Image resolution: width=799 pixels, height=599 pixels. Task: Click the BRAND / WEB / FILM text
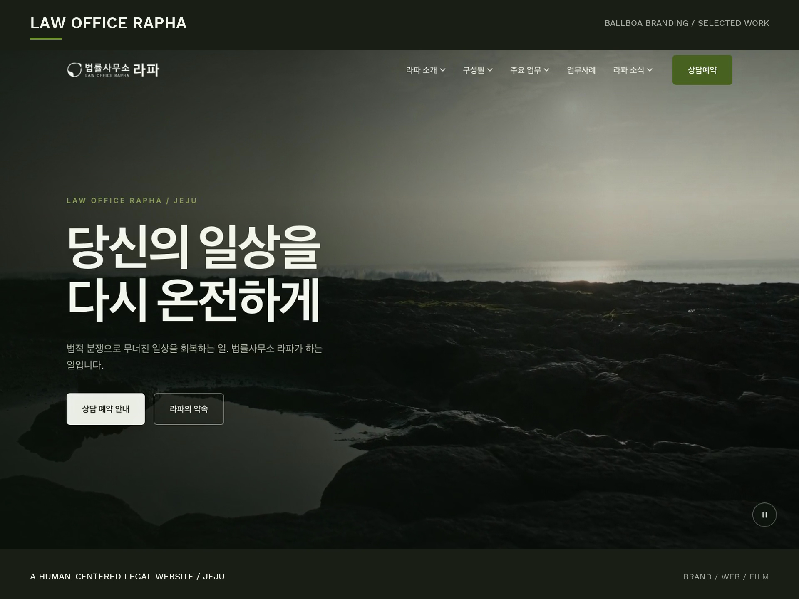tap(726, 577)
